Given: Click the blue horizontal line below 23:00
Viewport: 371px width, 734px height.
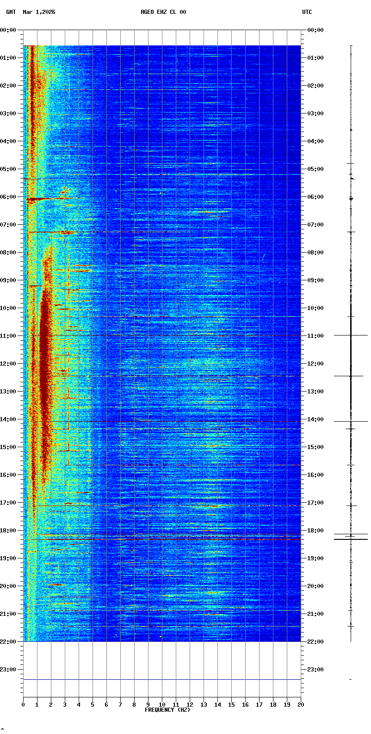Looking at the screenshot, I should tap(162, 679).
